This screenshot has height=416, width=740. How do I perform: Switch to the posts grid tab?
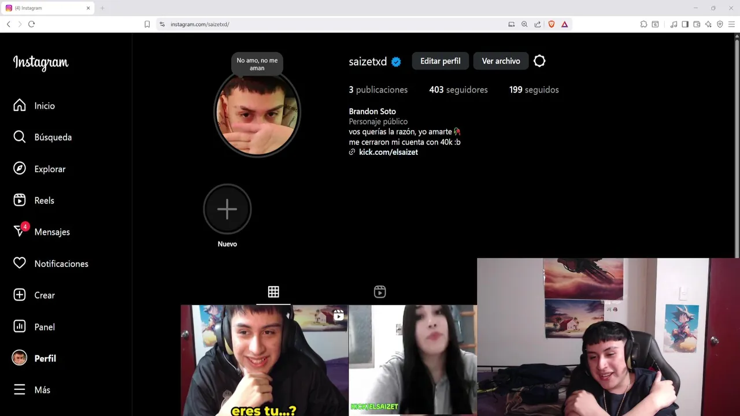coord(273,292)
